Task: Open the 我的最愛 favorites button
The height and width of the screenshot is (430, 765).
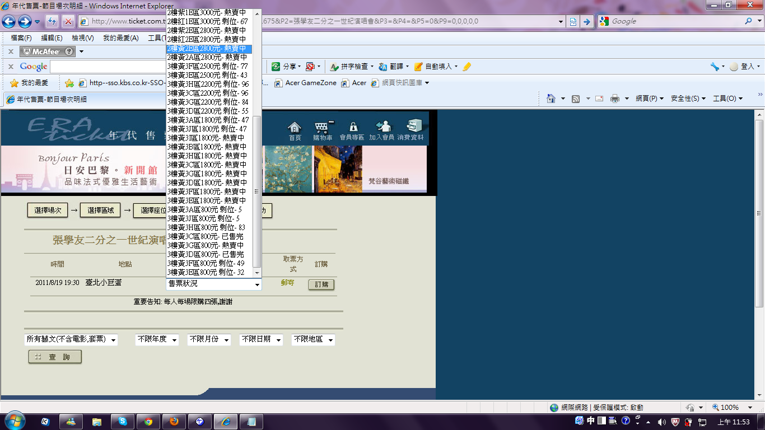Action: [x=29, y=83]
